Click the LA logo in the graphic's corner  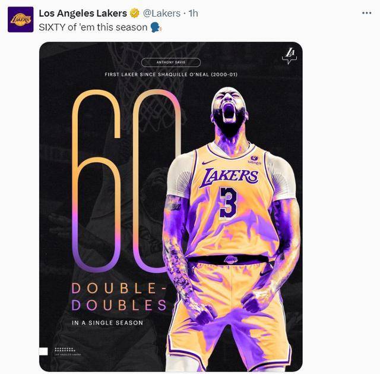(289, 56)
